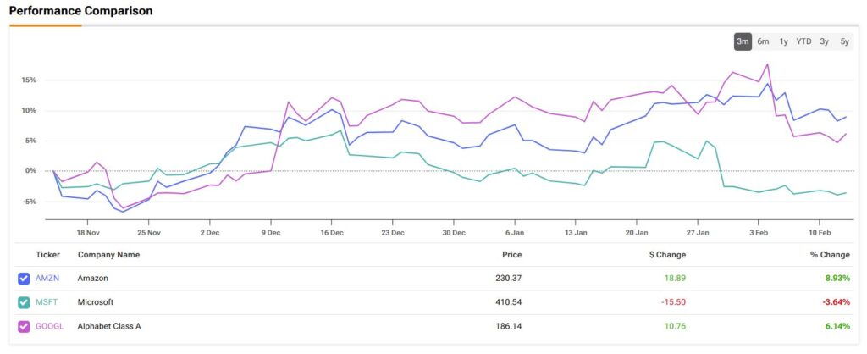Show YTD performance range
This screenshot has height=354, width=867.
coord(803,41)
